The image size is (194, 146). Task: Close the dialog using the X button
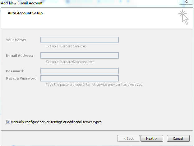click(x=186, y=2)
